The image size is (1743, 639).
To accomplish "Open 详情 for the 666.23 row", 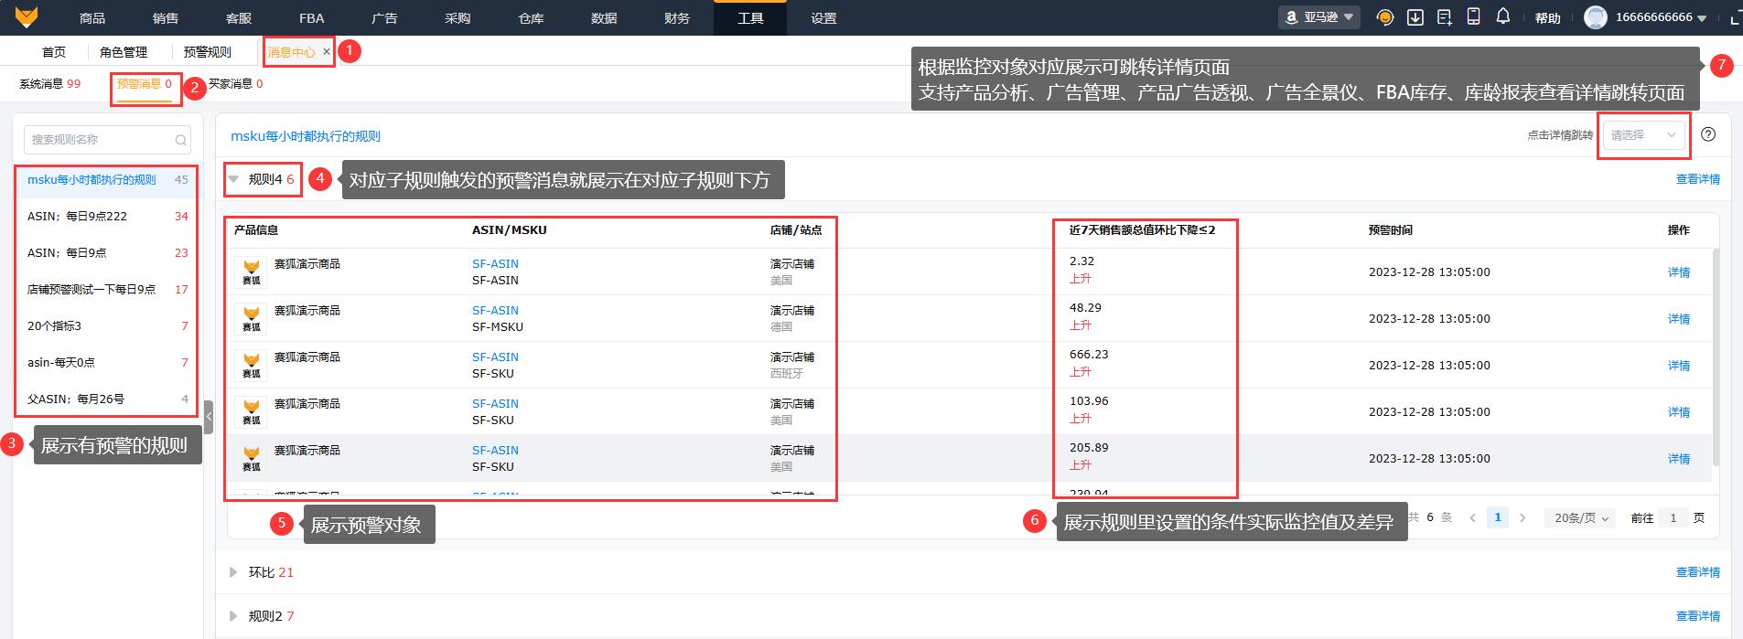I will point(1678,365).
